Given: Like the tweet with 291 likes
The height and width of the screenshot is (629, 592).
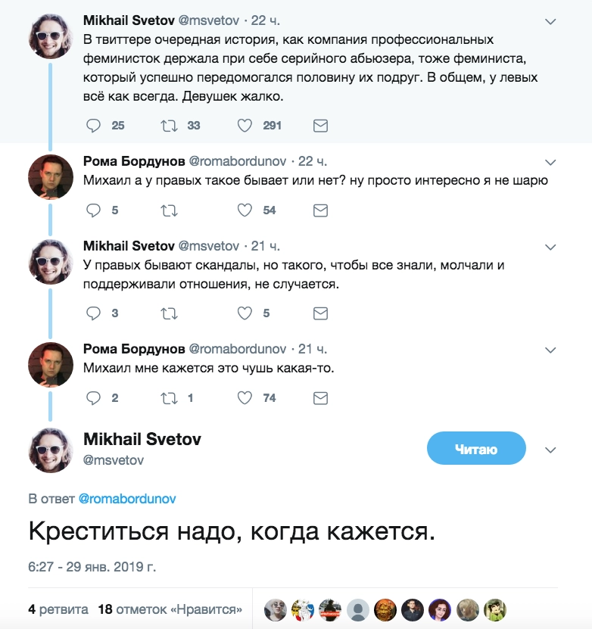Looking at the screenshot, I should (x=245, y=126).
